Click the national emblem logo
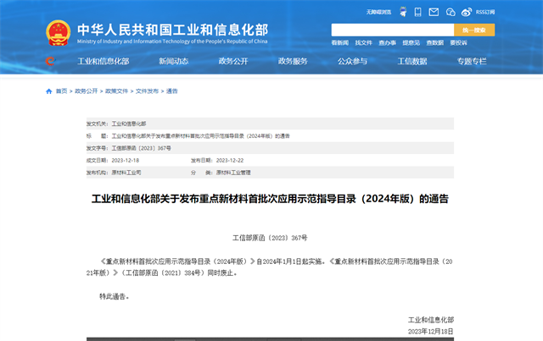The width and height of the screenshot is (543, 341). click(59, 33)
